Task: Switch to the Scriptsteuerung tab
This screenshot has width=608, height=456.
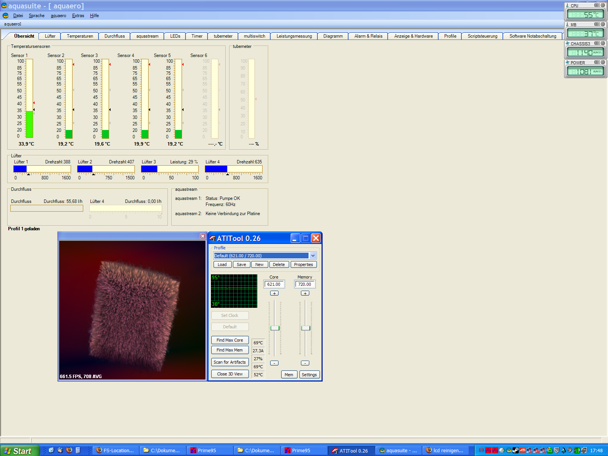Action: click(482, 36)
